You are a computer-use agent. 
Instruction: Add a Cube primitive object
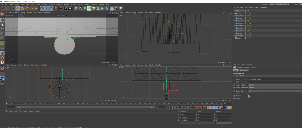coord(76,8)
